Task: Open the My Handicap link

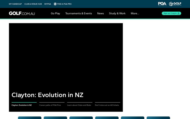Action: pos(15,4)
